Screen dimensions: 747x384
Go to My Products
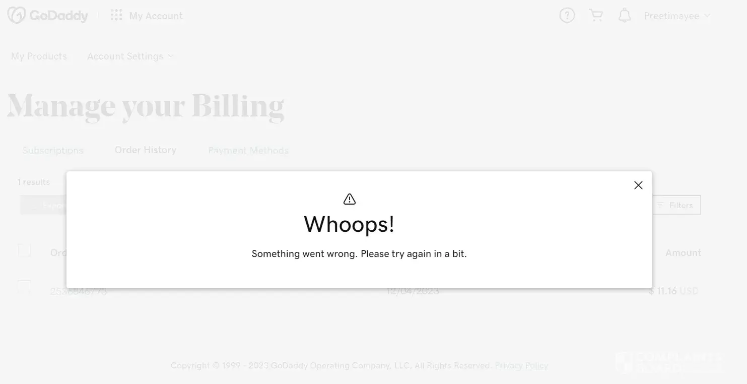39,56
